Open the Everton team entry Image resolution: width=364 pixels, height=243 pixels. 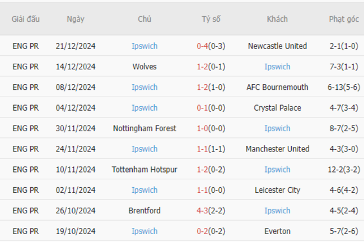click(277, 231)
